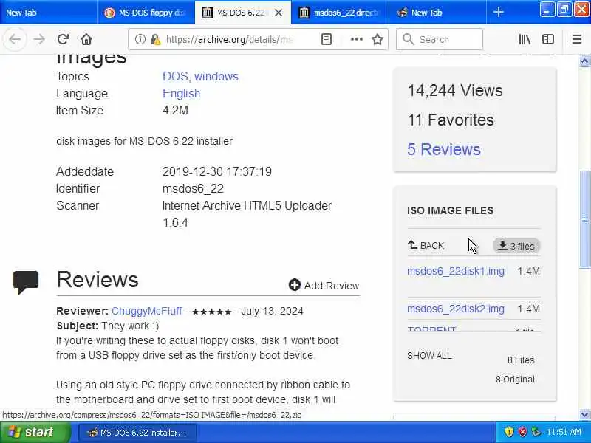Download msdos6_22disk2.img file
This screenshot has height=443, width=591.
pyautogui.click(x=456, y=309)
